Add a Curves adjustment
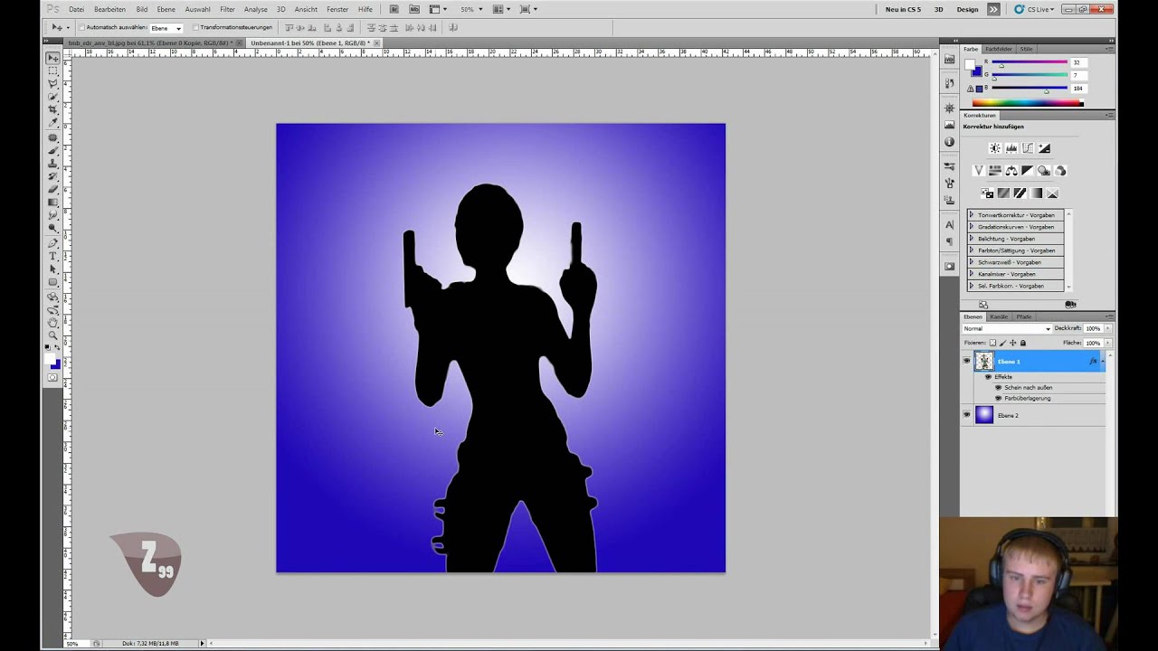The image size is (1158, 651). 1028,148
